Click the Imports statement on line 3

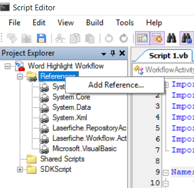click(183, 106)
